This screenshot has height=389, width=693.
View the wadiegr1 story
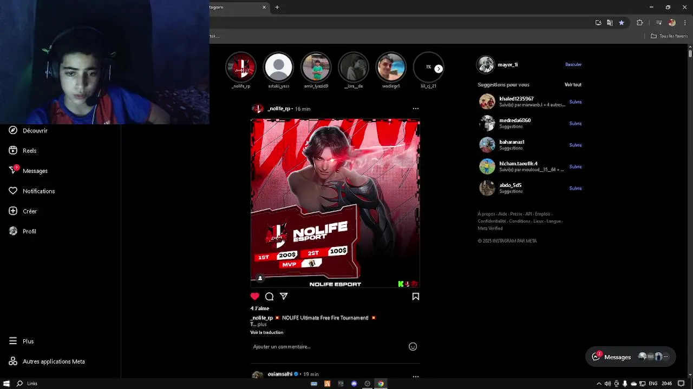point(391,68)
